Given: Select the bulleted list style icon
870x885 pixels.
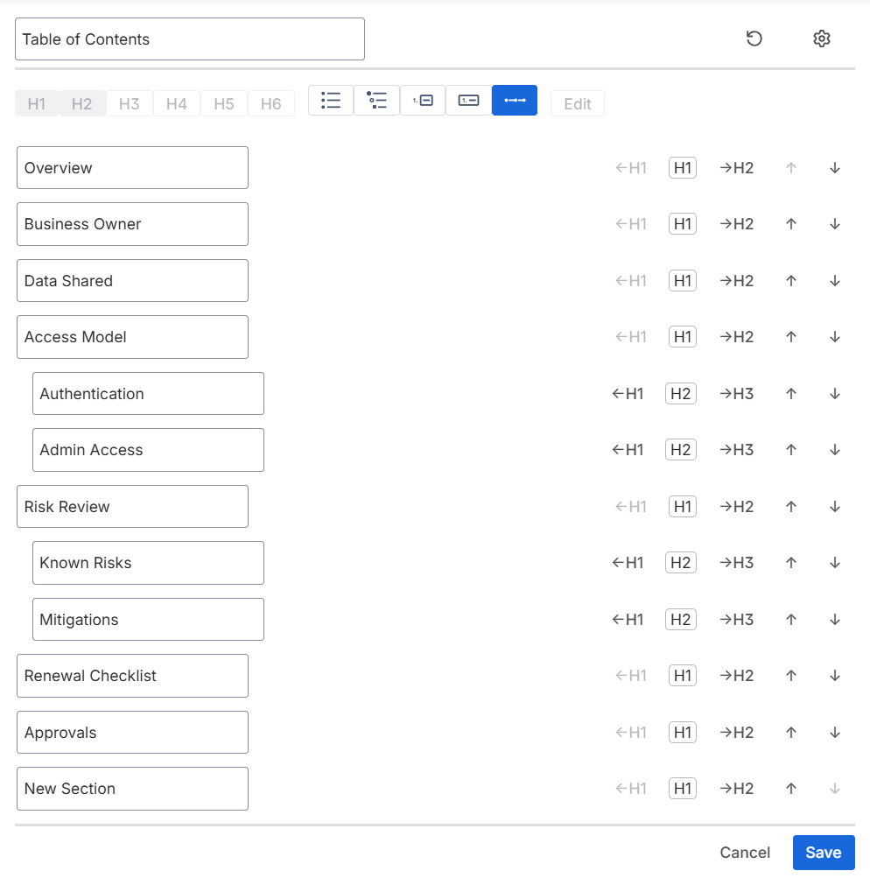Looking at the screenshot, I should (331, 101).
